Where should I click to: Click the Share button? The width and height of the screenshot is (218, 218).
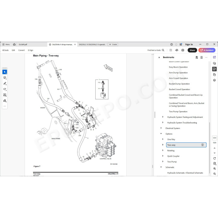click(192, 50)
